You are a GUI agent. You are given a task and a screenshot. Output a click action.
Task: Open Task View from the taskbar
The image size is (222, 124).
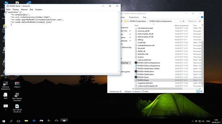coord(18,121)
